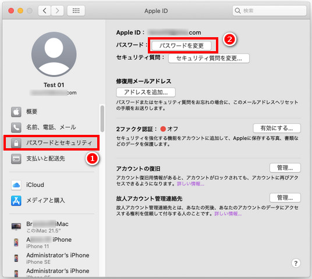
Task: Open help with the question mark button
Action: click(296, 263)
